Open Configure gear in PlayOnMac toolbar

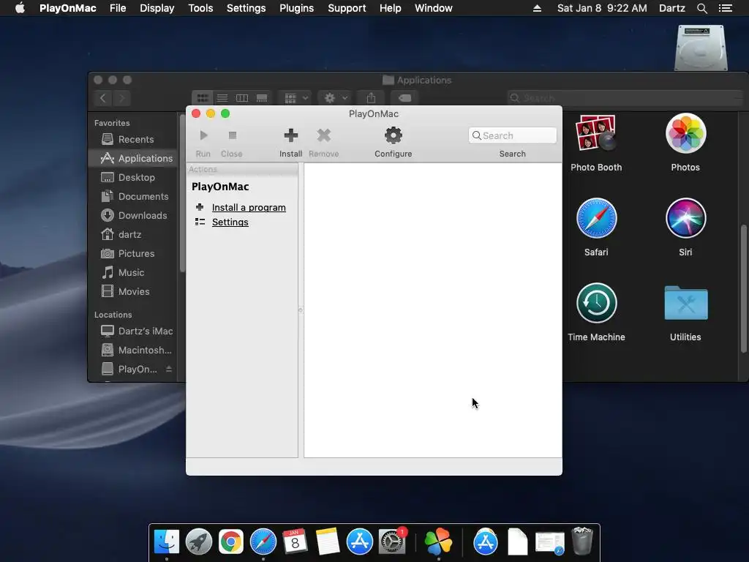393,135
